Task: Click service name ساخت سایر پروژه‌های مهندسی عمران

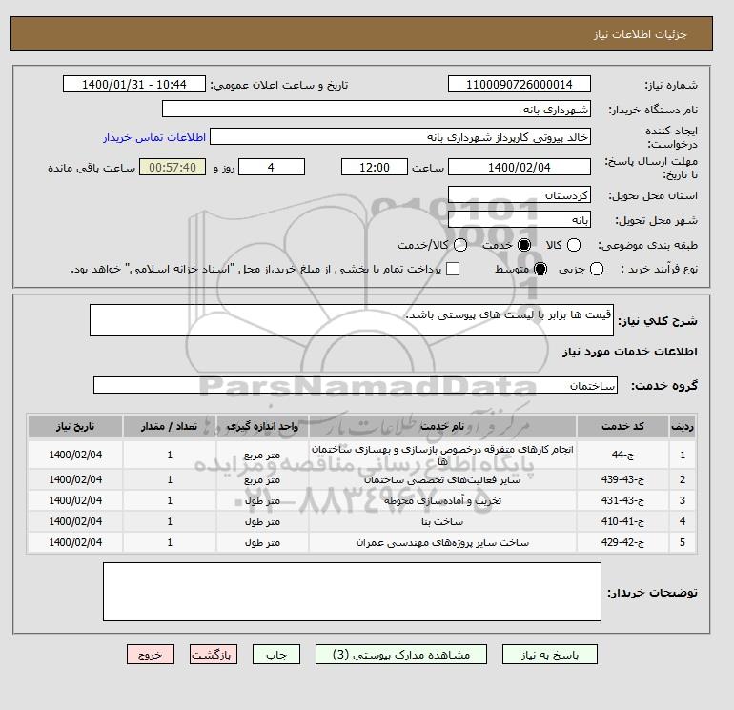Action: point(442,543)
